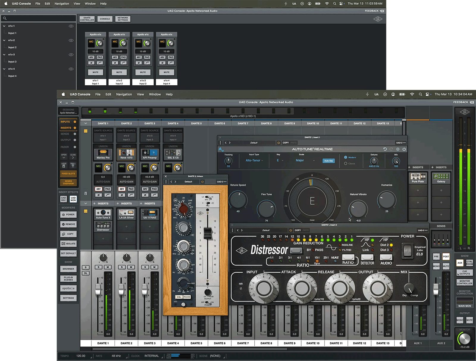Viewport: 476px width, 361px height.
Task: Open the Neve 1073 unison plugin slot
Action: 126,154
